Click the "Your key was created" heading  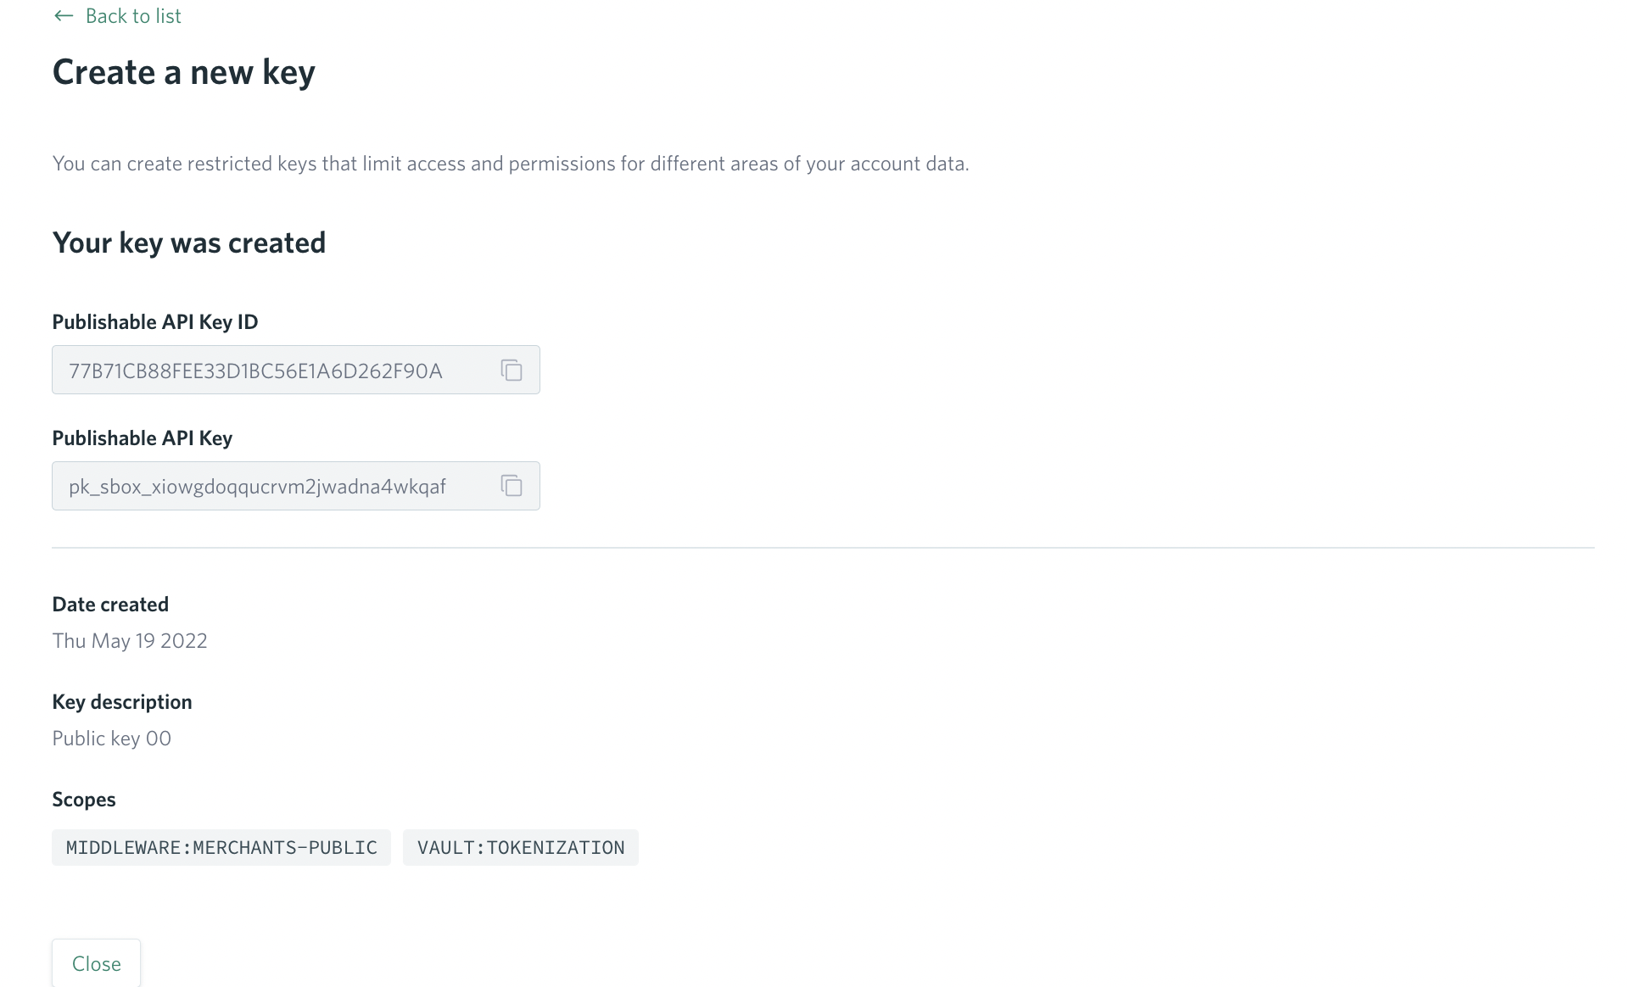[189, 243]
